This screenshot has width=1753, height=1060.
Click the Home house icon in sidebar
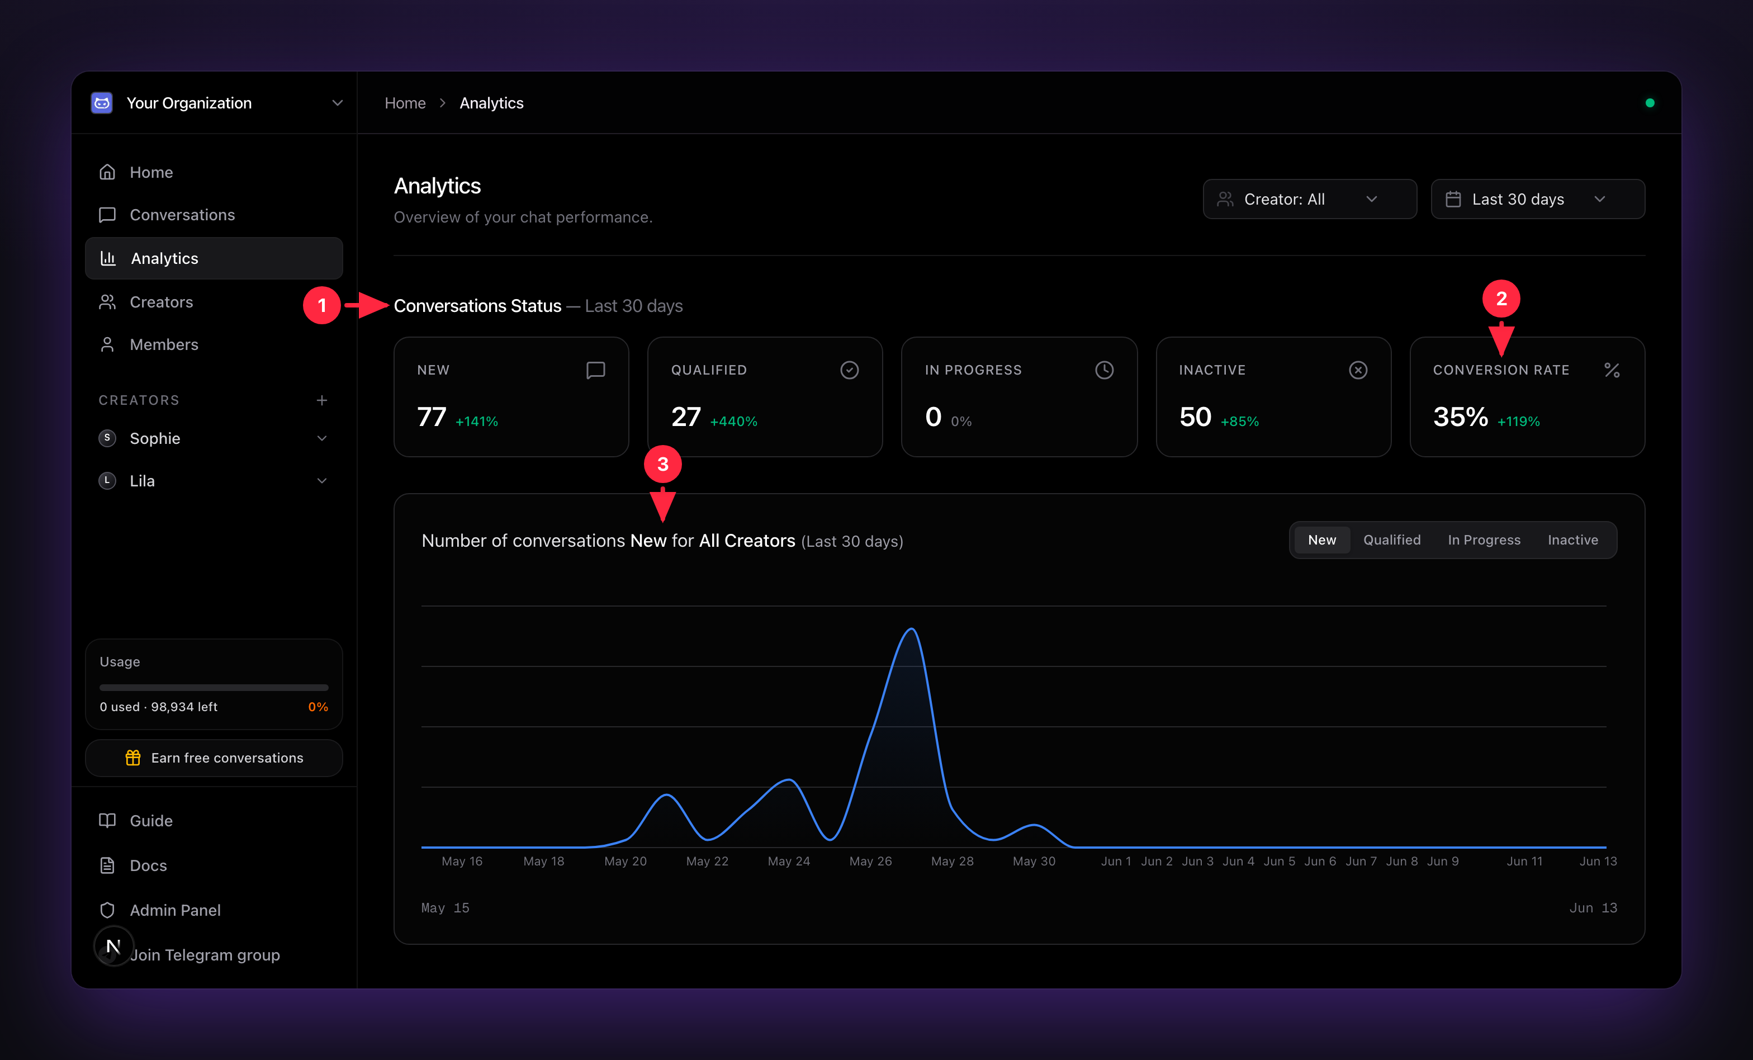tap(107, 172)
